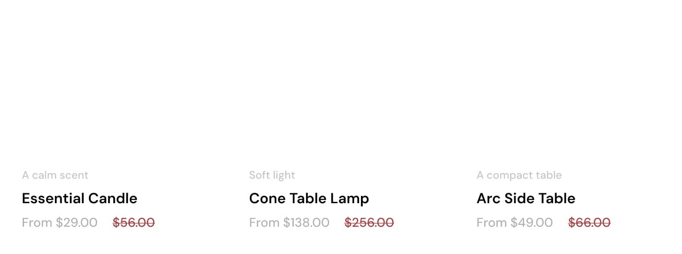Click the crossed-out $56.00 original price
This screenshot has height=254, width=682.
(134, 223)
